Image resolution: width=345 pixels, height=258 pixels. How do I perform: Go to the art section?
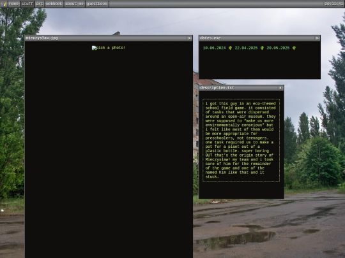(40, 4)
